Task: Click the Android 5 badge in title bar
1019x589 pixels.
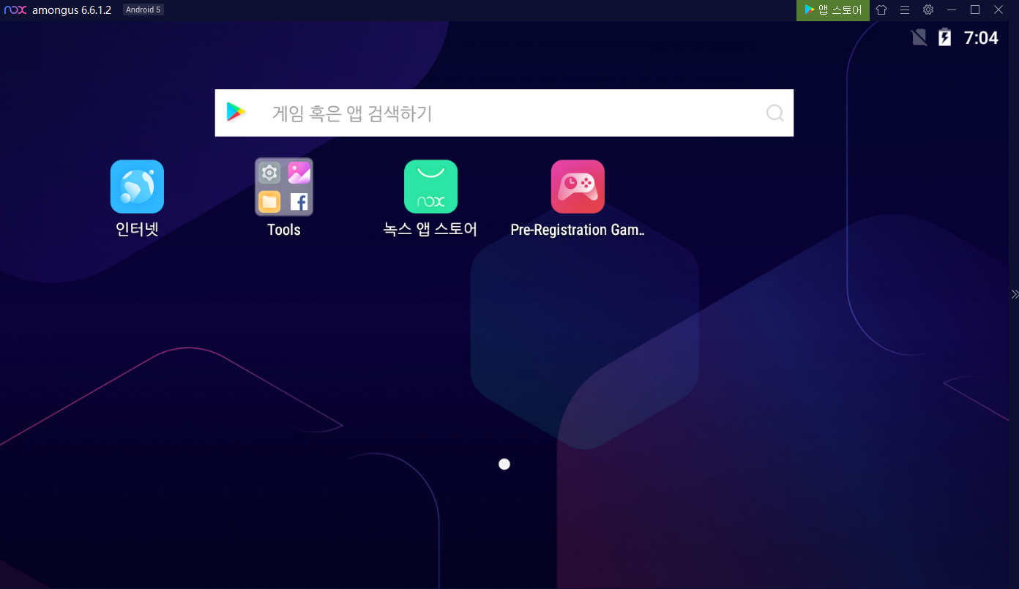Action: 143,10
